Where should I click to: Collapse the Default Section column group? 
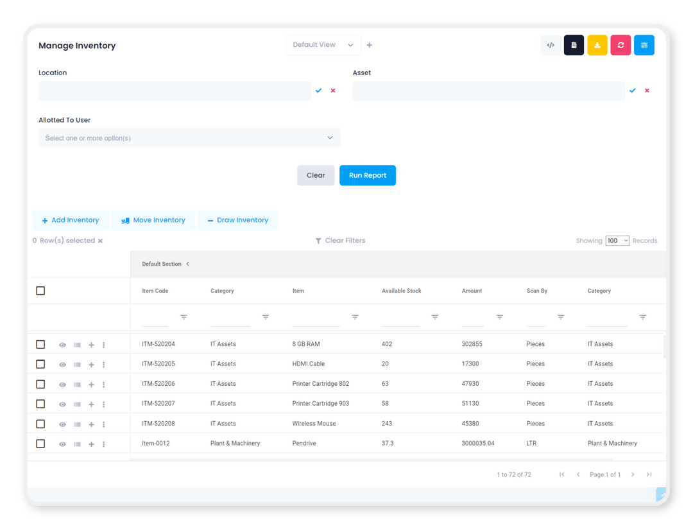[187, 264]
